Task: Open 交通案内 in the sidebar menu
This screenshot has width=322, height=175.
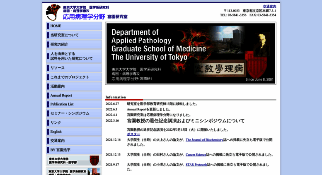Action: tap(74, 141)
